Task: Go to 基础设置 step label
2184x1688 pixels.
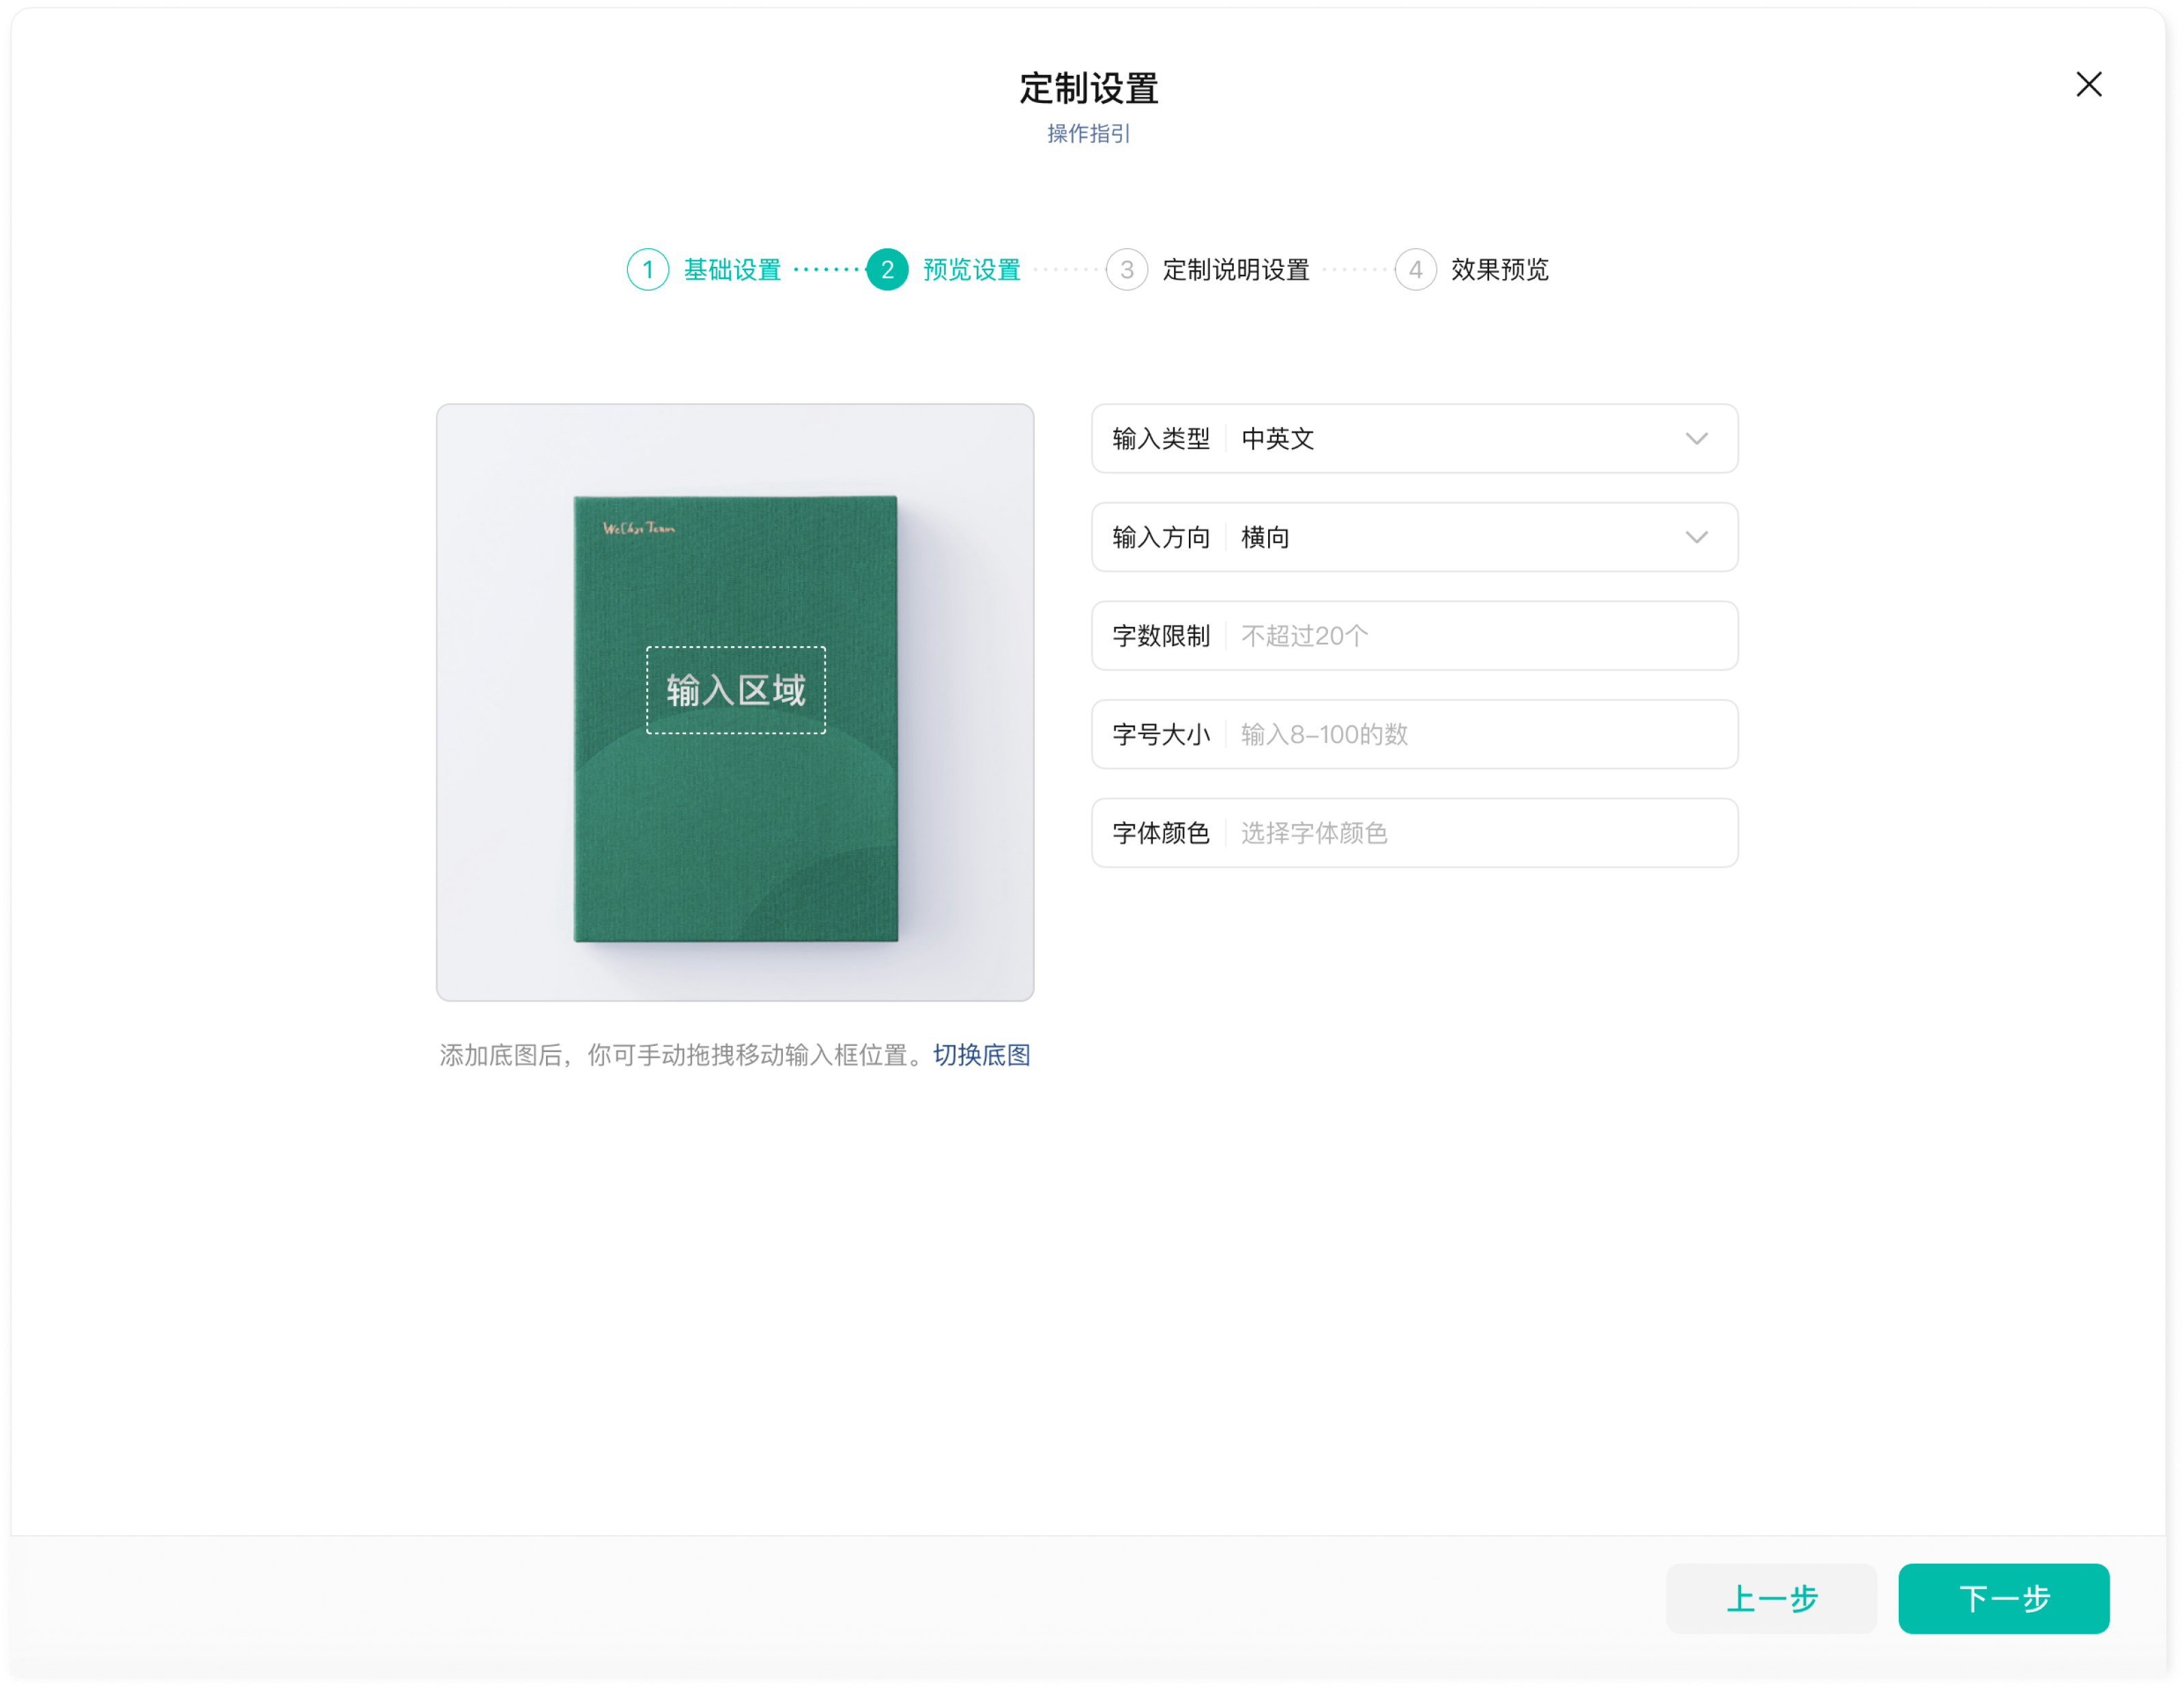Action: (732, 270)
